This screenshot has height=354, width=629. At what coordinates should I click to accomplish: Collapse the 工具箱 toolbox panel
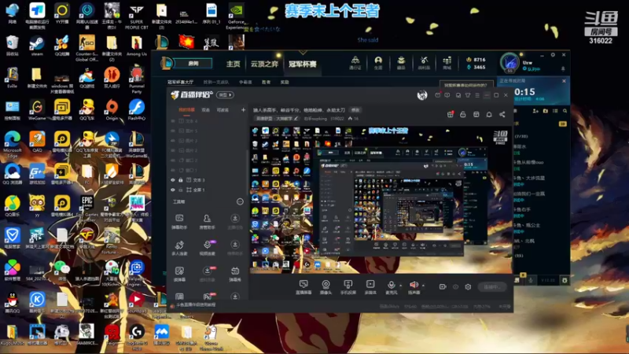click(x=240, y=201)
